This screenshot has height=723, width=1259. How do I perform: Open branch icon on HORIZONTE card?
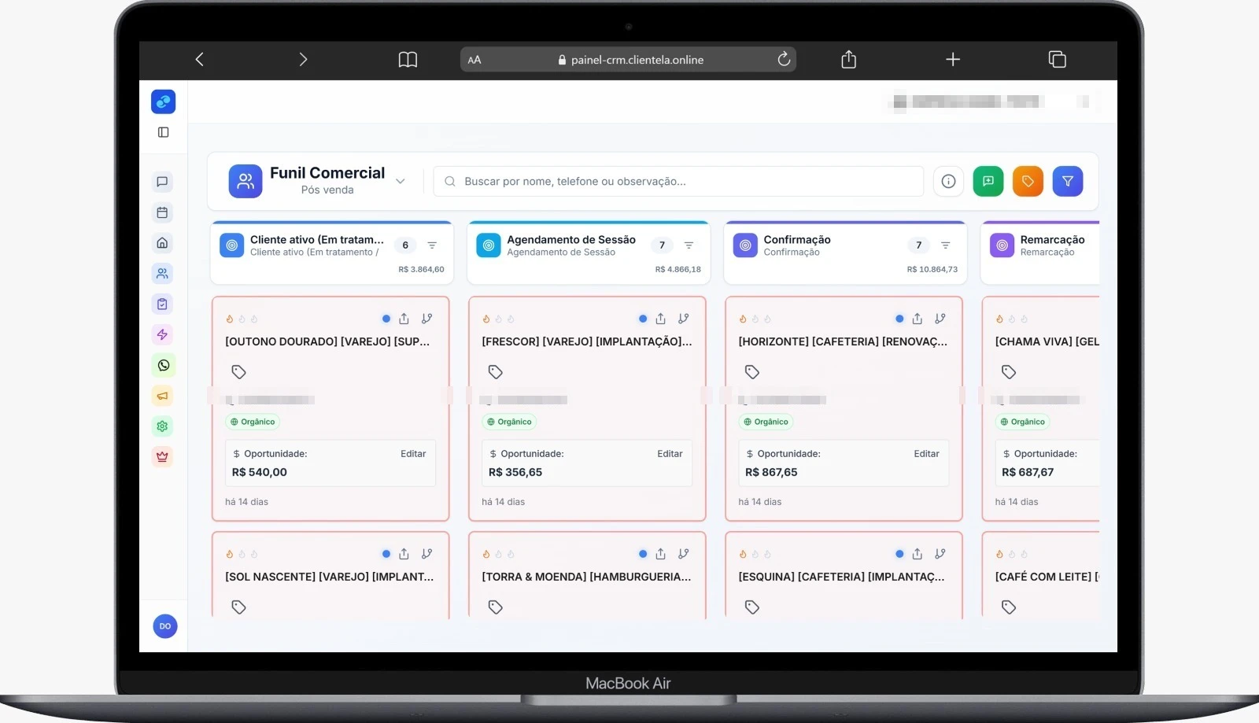940,319
